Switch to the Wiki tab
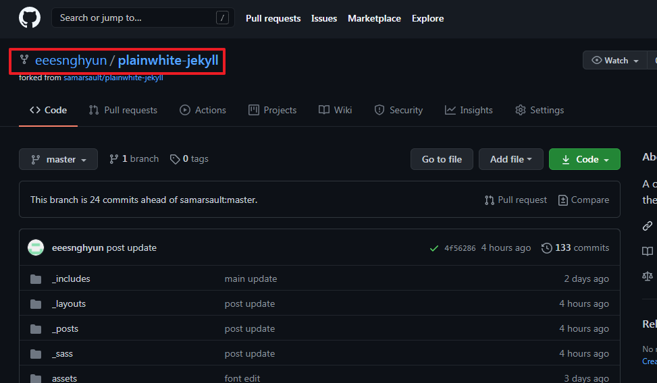 335,110
